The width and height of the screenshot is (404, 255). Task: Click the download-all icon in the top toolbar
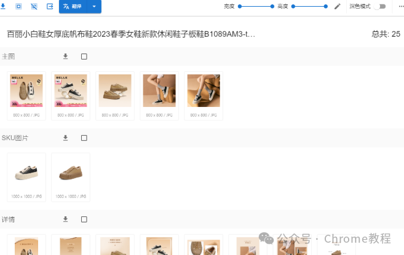[x=3, y=6]
